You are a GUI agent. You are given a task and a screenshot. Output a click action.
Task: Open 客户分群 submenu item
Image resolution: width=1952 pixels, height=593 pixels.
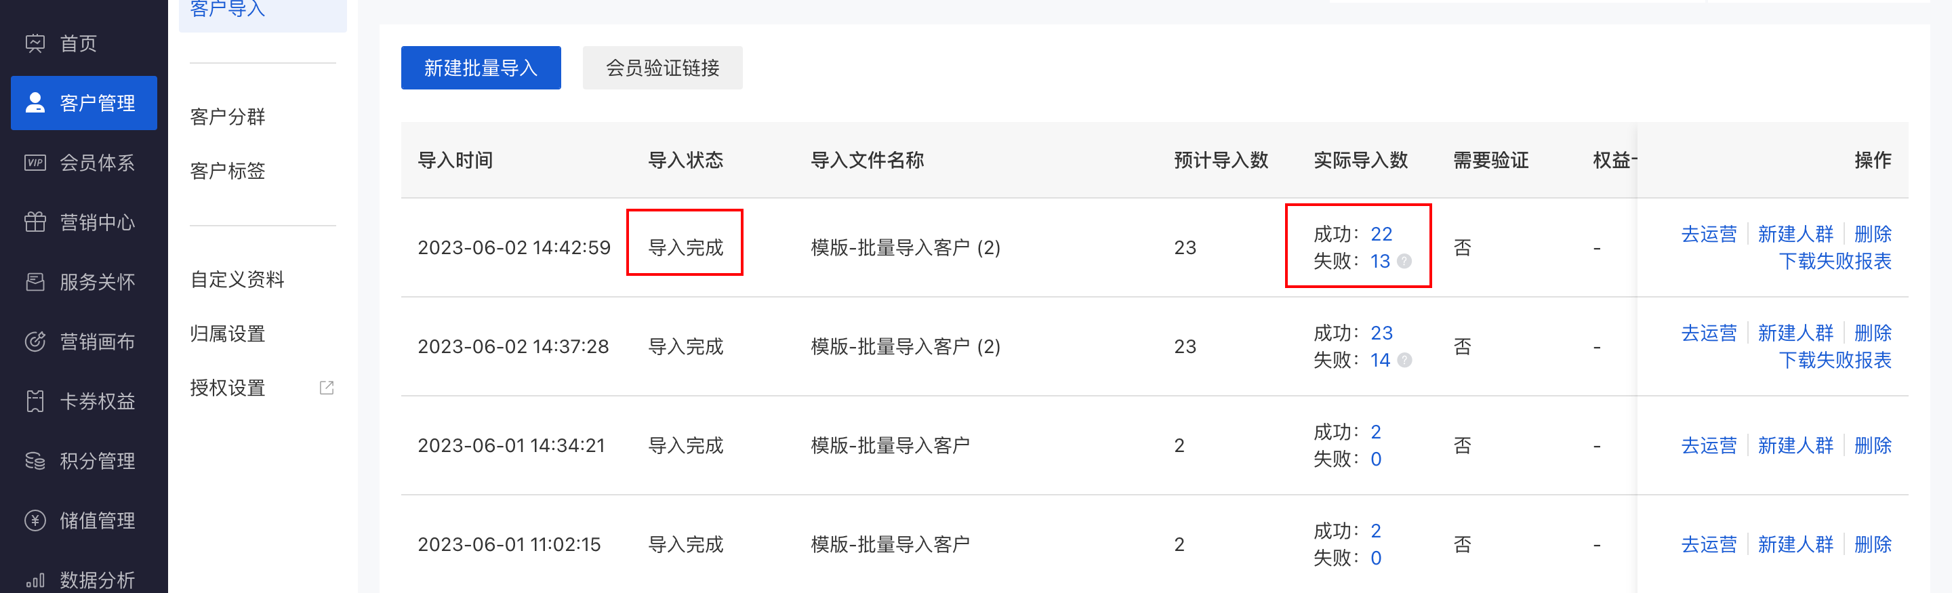click(x=227, y=117)
